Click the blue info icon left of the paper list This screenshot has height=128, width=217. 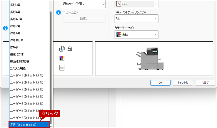pos(5,28)
